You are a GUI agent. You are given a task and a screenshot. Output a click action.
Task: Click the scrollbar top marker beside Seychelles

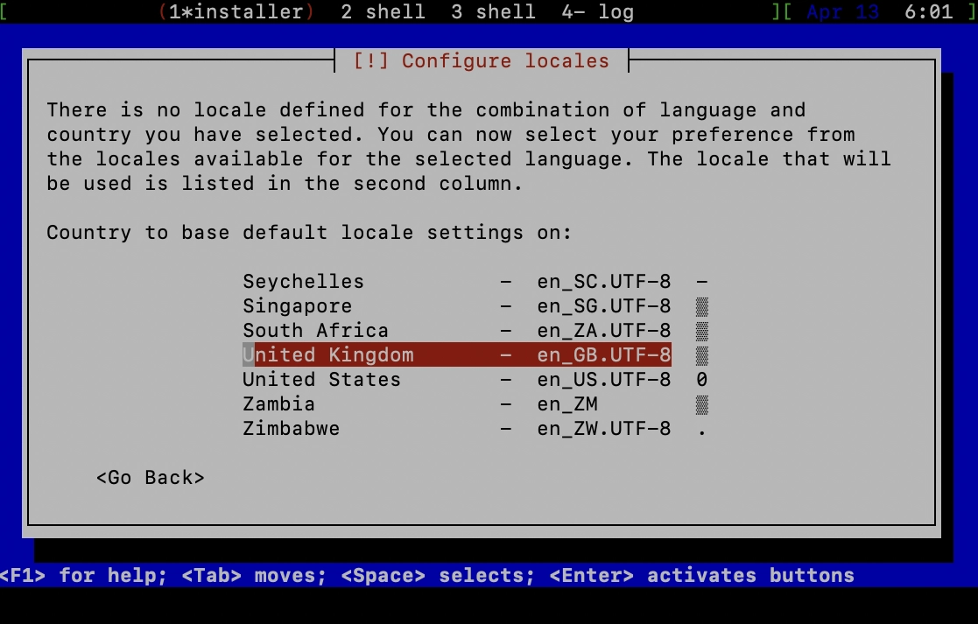[x=701, y=282]
